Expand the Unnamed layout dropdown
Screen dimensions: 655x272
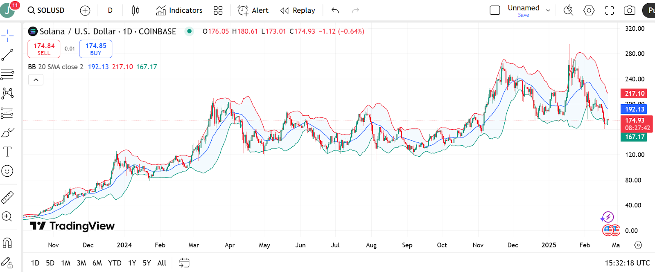point(548,10)
